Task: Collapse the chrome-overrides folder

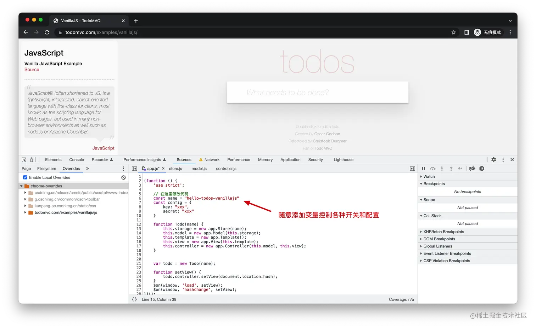Action: coord(21,186)
